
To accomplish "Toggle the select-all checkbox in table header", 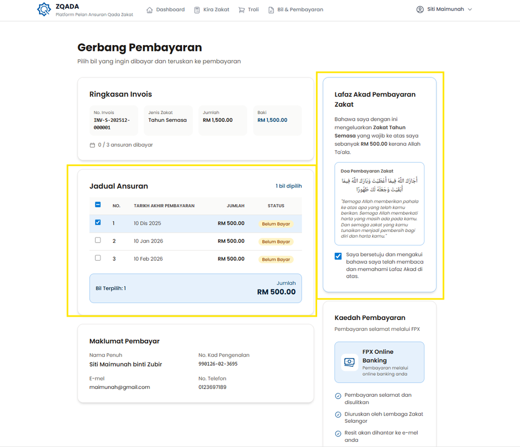I will coord(98,205).
